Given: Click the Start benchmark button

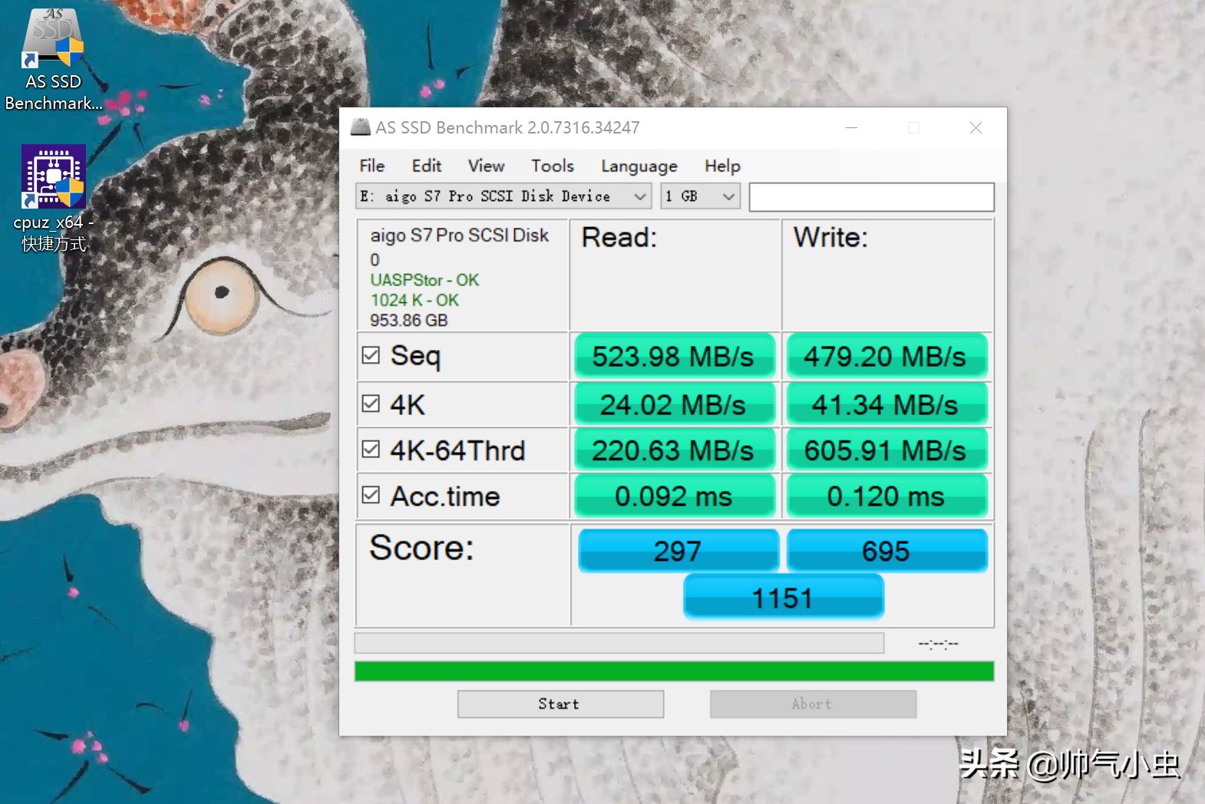Looking at the screenshot, I should pyautogui.click(x=560, y=704).
